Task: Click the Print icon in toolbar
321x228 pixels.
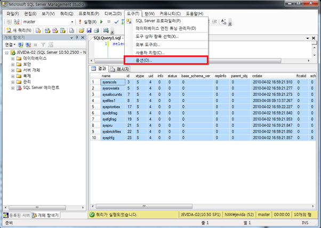Action: [x=96, y=30]
